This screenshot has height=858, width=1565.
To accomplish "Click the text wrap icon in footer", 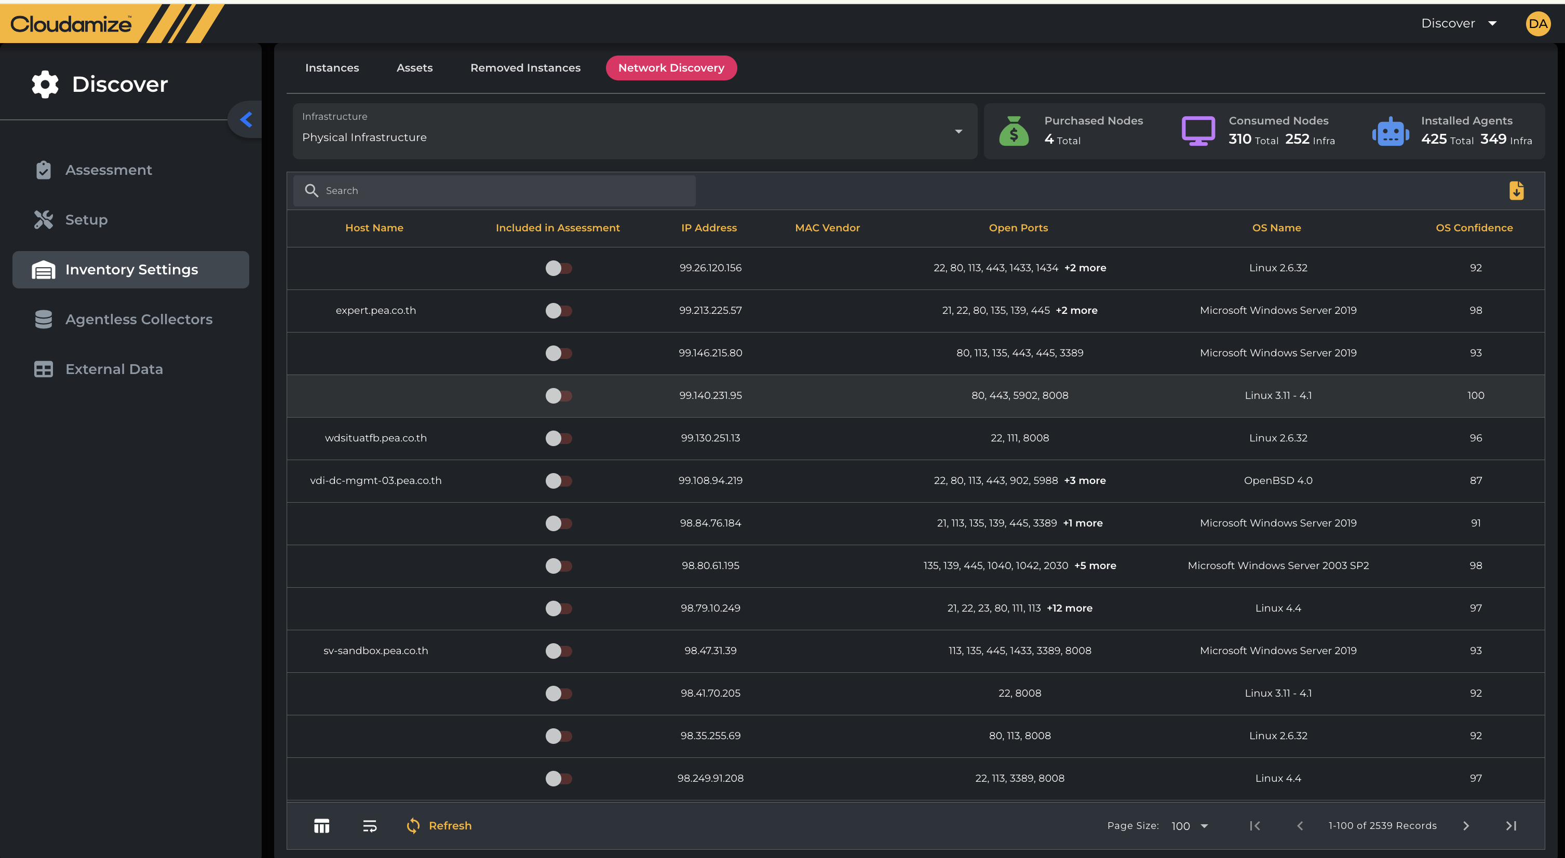I will (369, 826).
